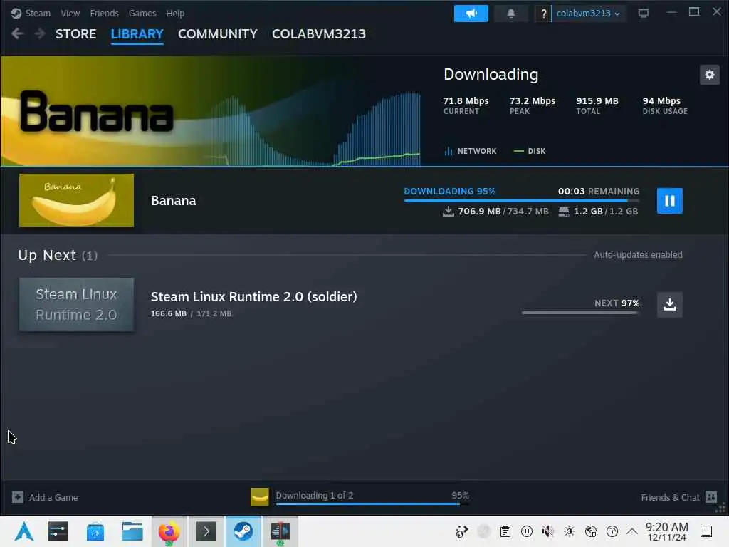729x547 pixels.
Task: Switch to the LIBRARY tab
Action: point(137,34)
